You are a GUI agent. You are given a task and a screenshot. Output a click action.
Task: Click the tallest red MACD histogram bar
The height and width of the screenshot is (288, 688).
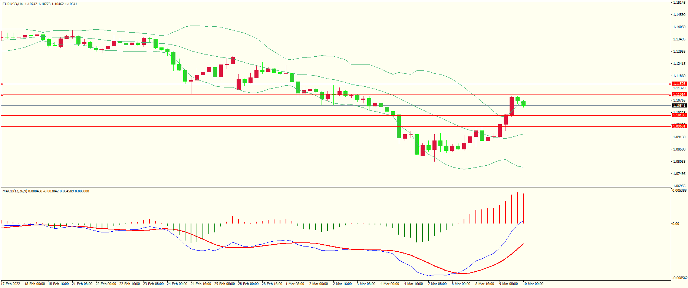click(x=517, y=208)
